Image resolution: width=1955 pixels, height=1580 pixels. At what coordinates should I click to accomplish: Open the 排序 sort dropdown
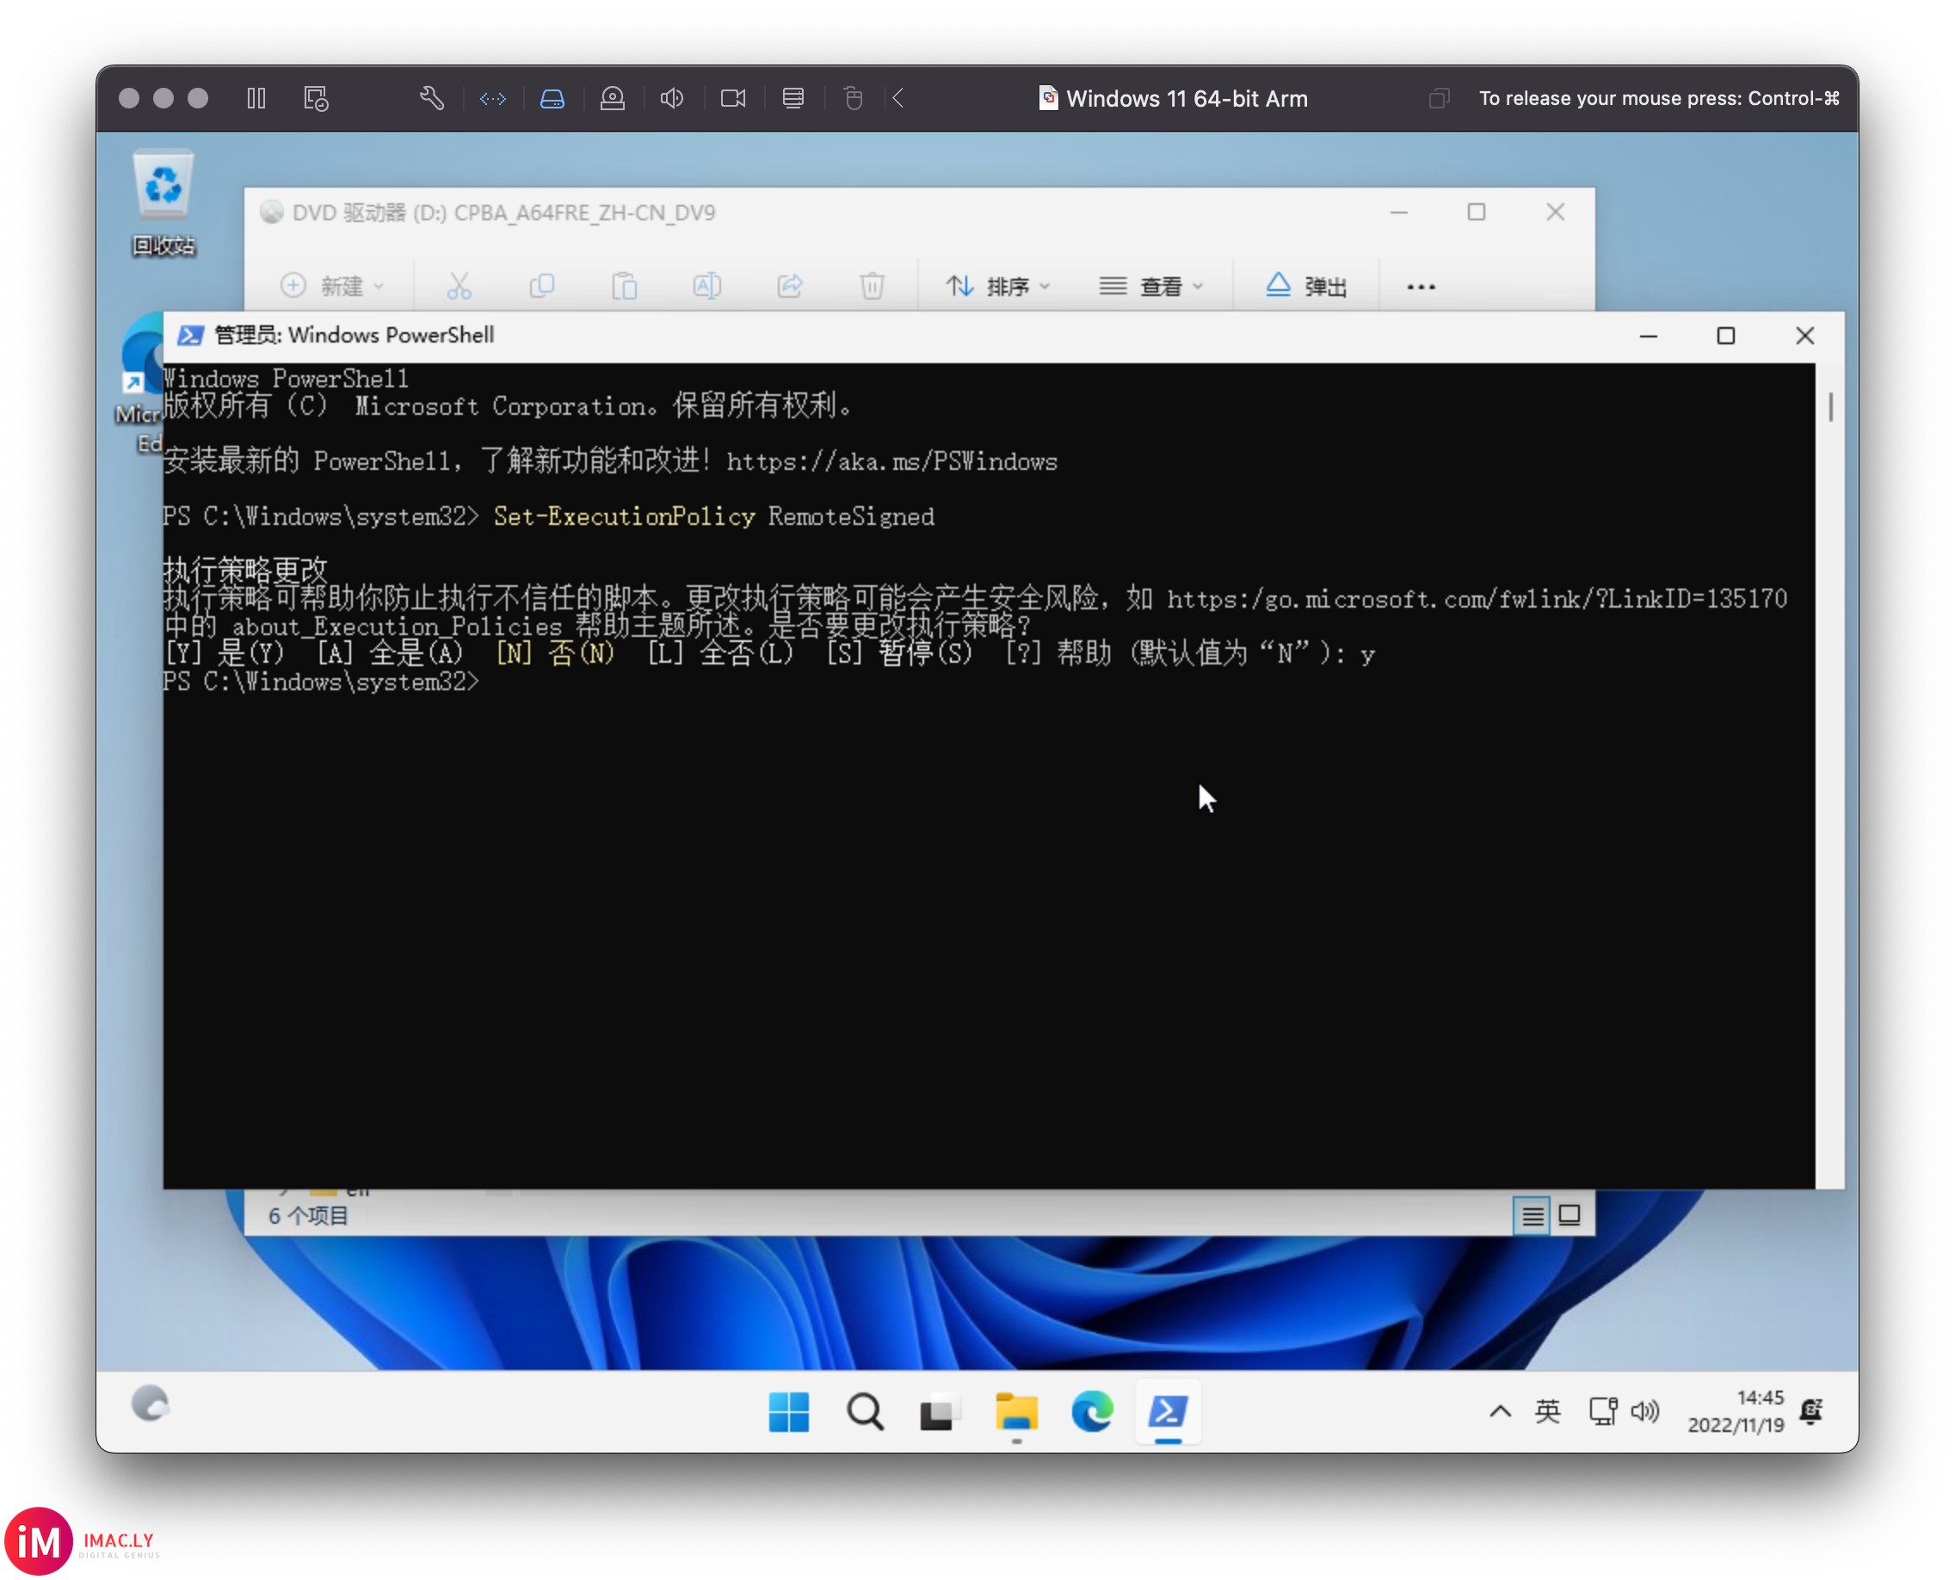click(998, 287)
